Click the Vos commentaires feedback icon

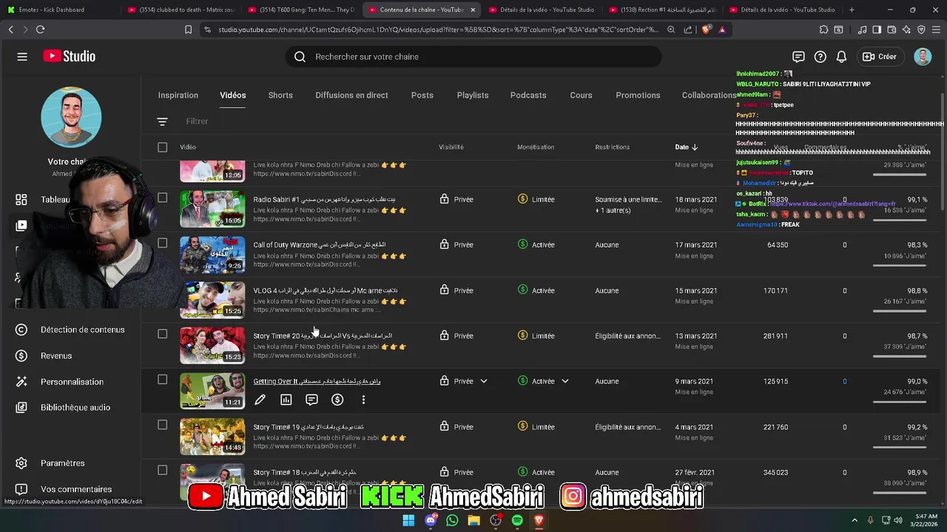point(21,489)
